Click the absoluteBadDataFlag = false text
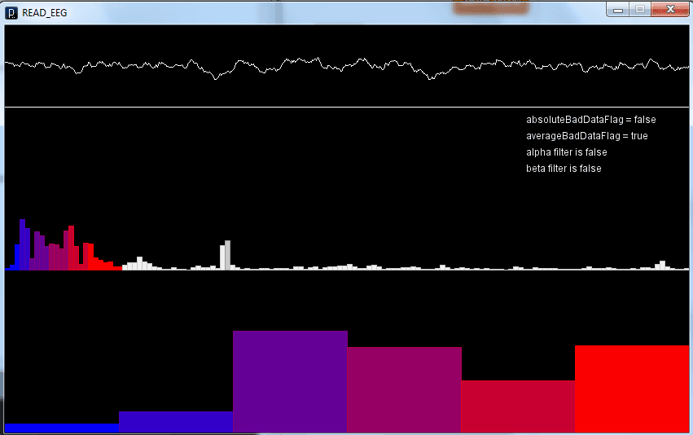The image size is (693, 435). coord(590,120)
